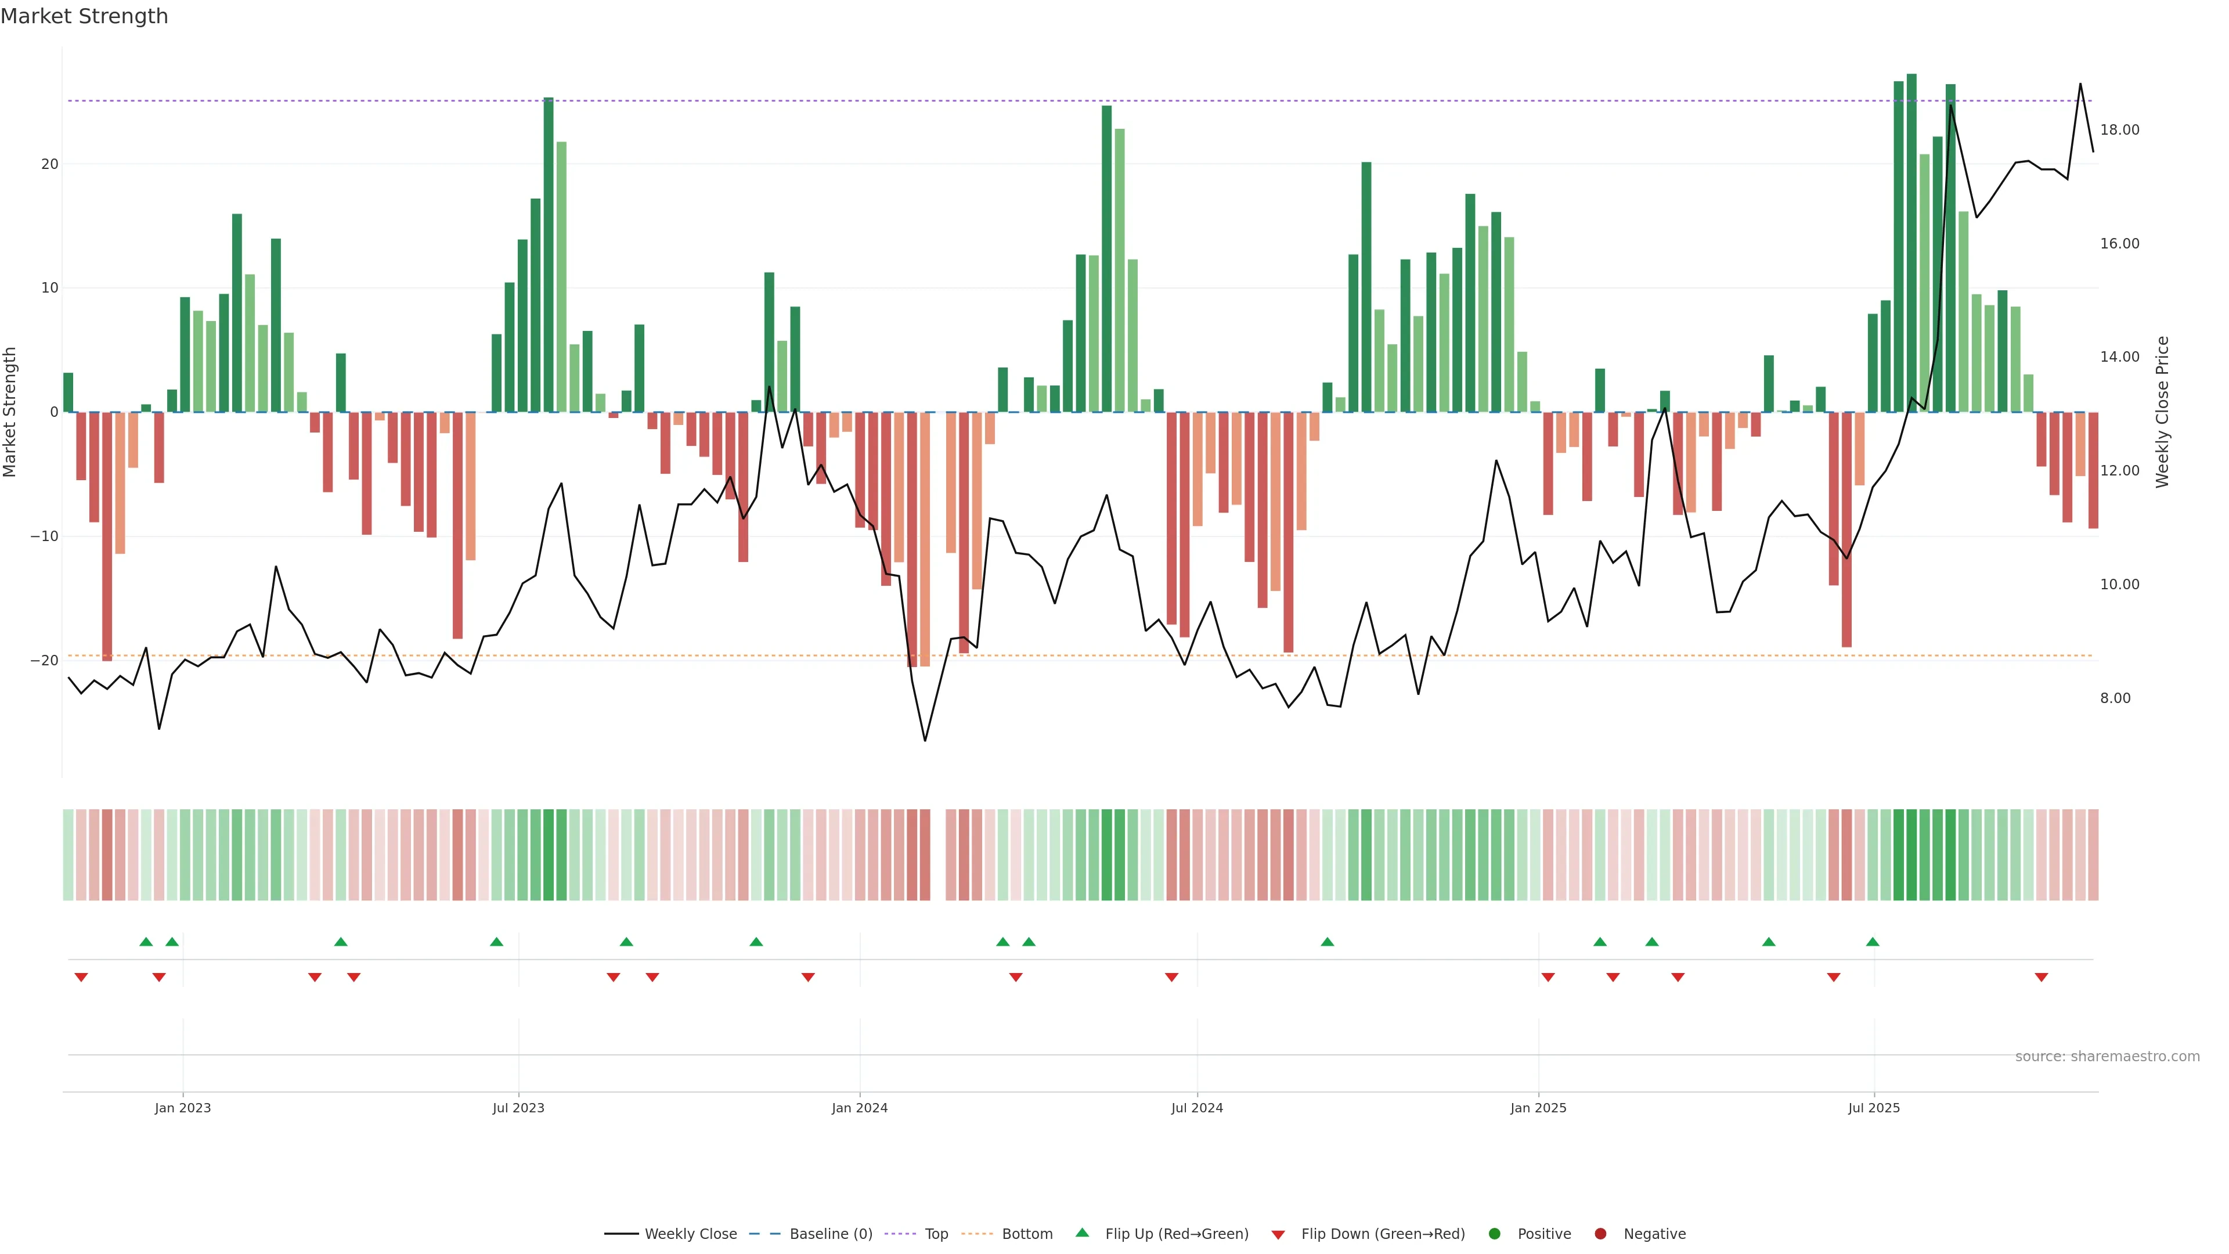Click the green flip-up marker nearest Jul 2025
The width and height of the screenshot is (2229, 1254).
(1873, 942)
